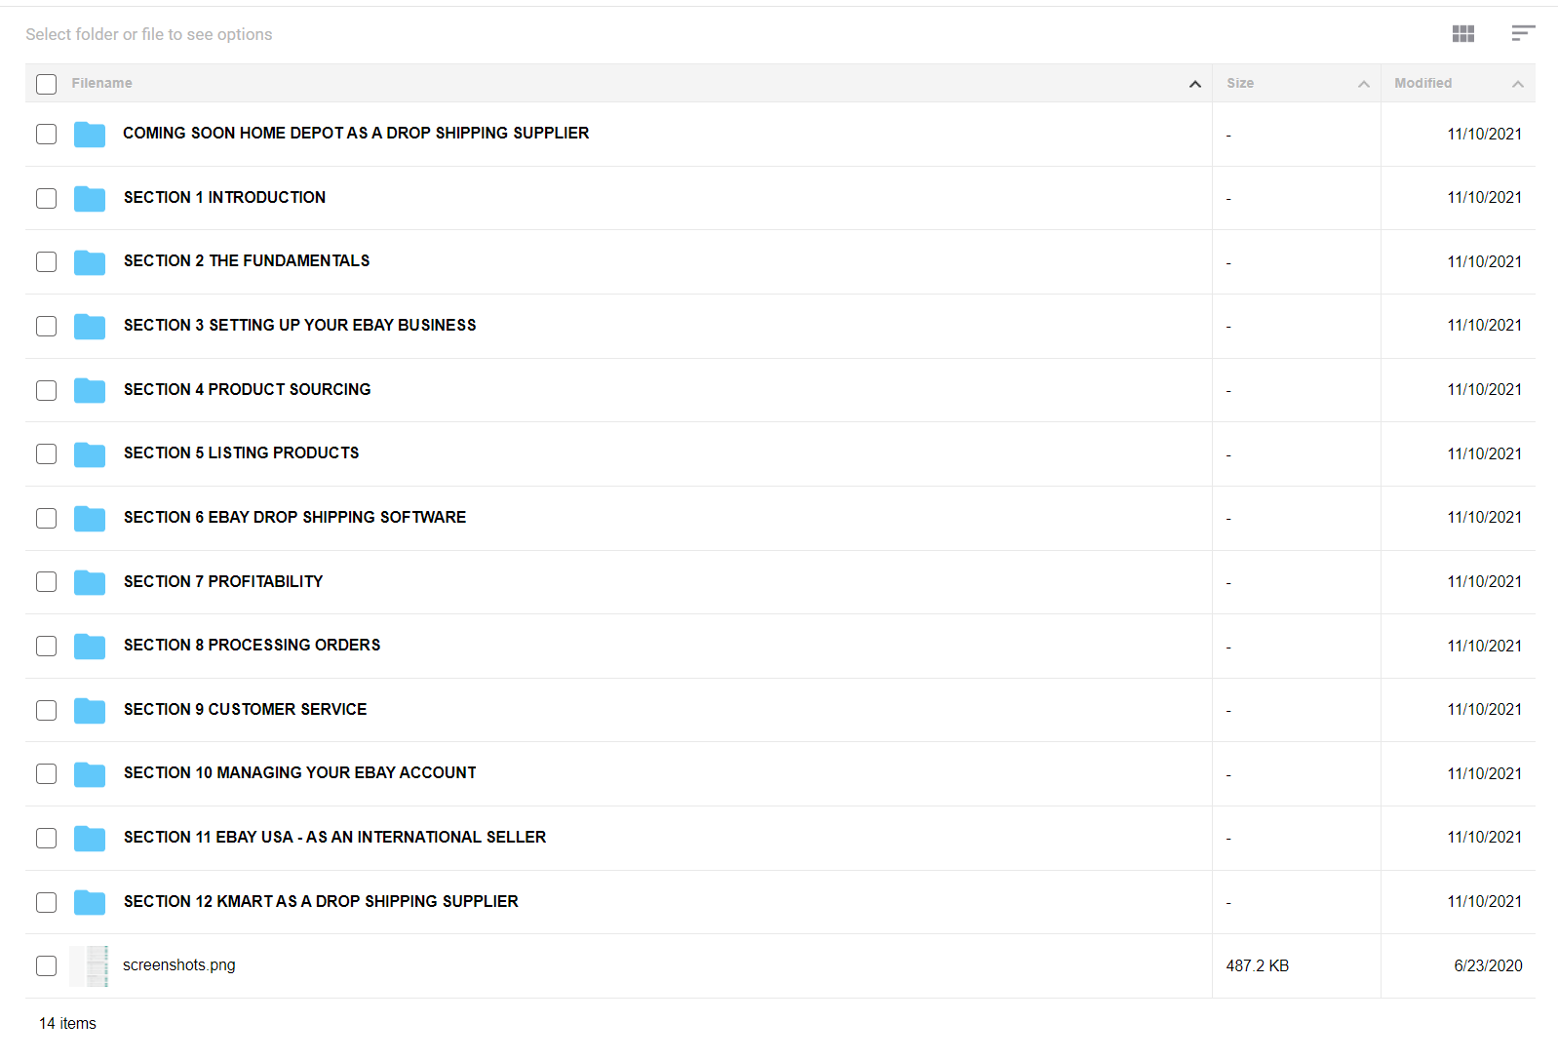
Task: Click modified date of SECTION 1 INTRODUCTION row
Action: click(1484, 197)
